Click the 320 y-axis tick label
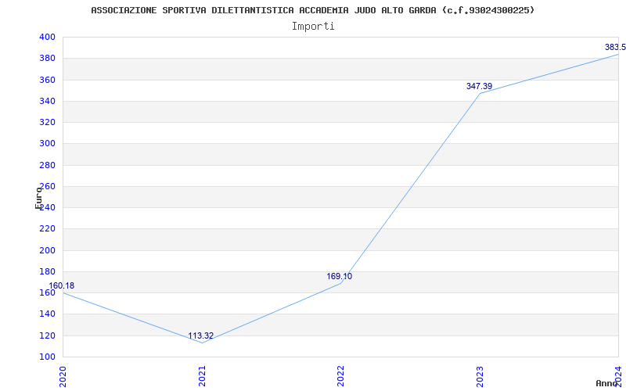 (47, 122)
